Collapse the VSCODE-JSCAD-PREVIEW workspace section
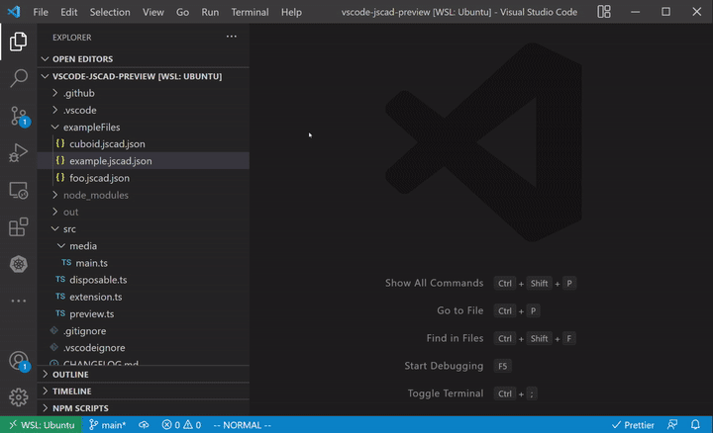This screenshot has width=713, height=433. pos(144,76)
